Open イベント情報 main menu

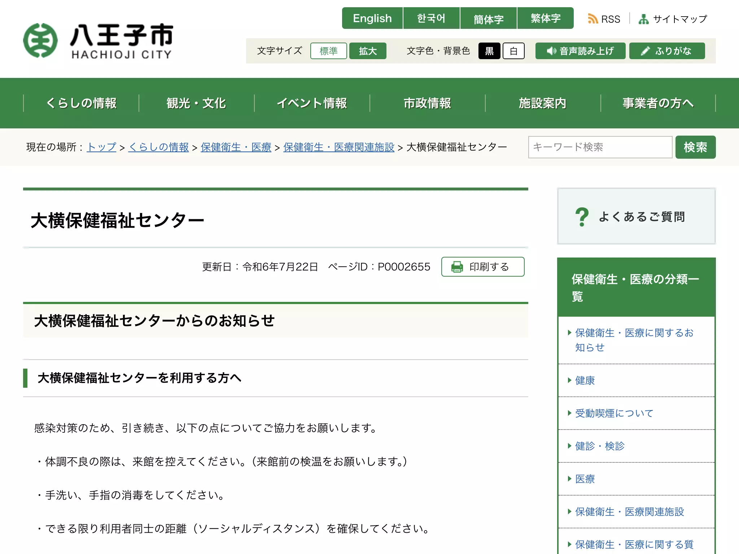[x=312, y=103]
